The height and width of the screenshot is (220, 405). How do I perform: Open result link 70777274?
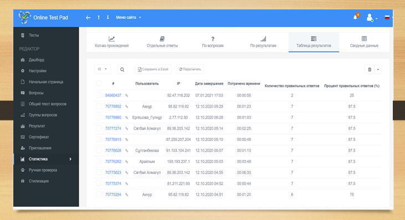(113, 129)
